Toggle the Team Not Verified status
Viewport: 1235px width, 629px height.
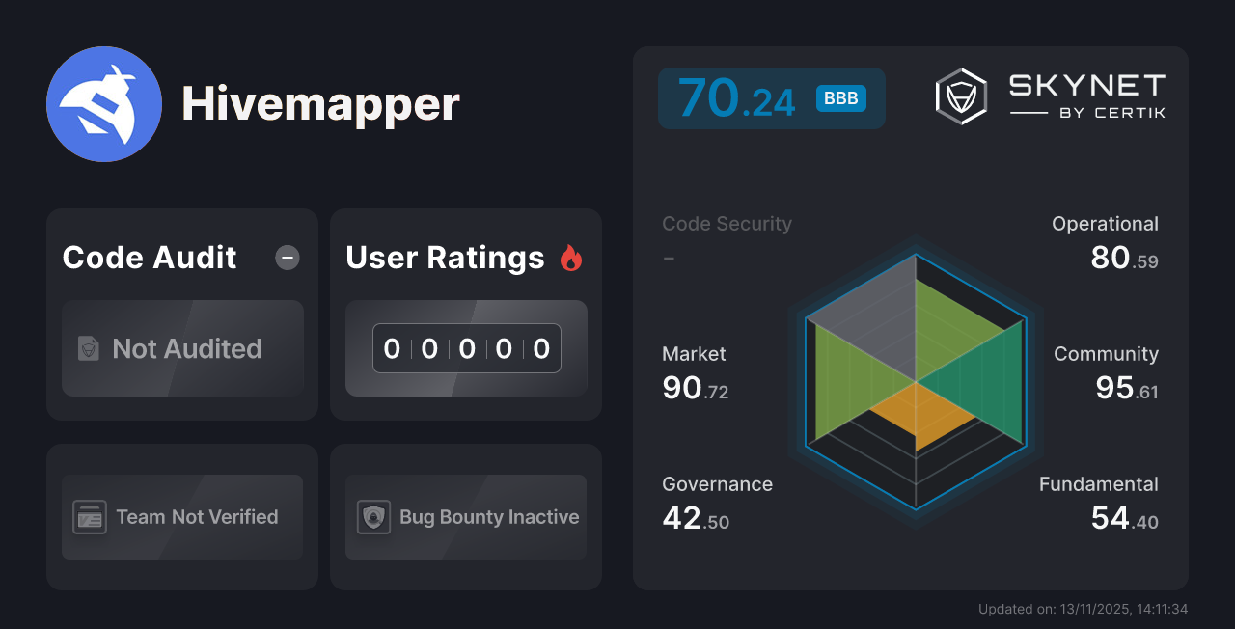point(181,517)
